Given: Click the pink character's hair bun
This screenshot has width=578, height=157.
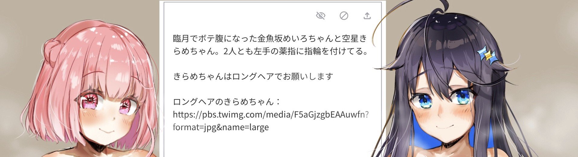Looking at the screenshot, I should [50, 48].
